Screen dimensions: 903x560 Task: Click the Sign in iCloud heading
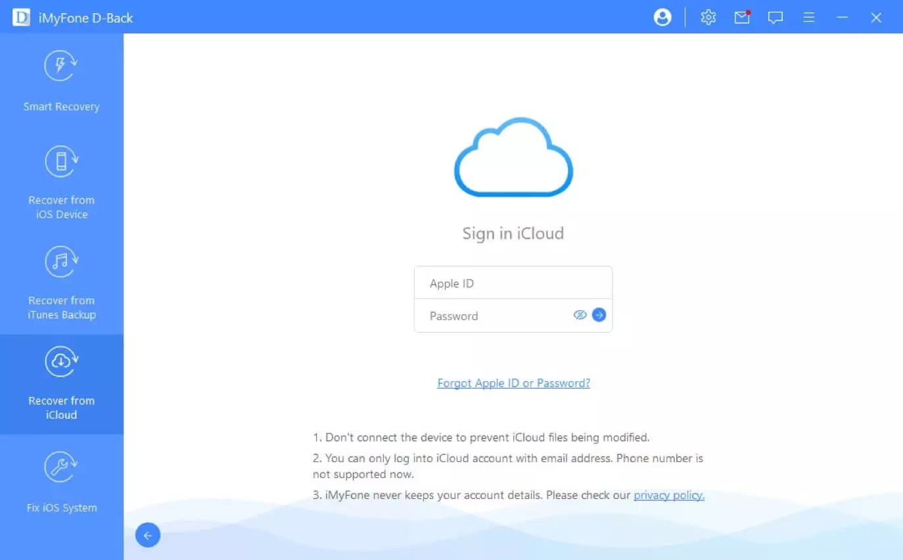[513, 233]
